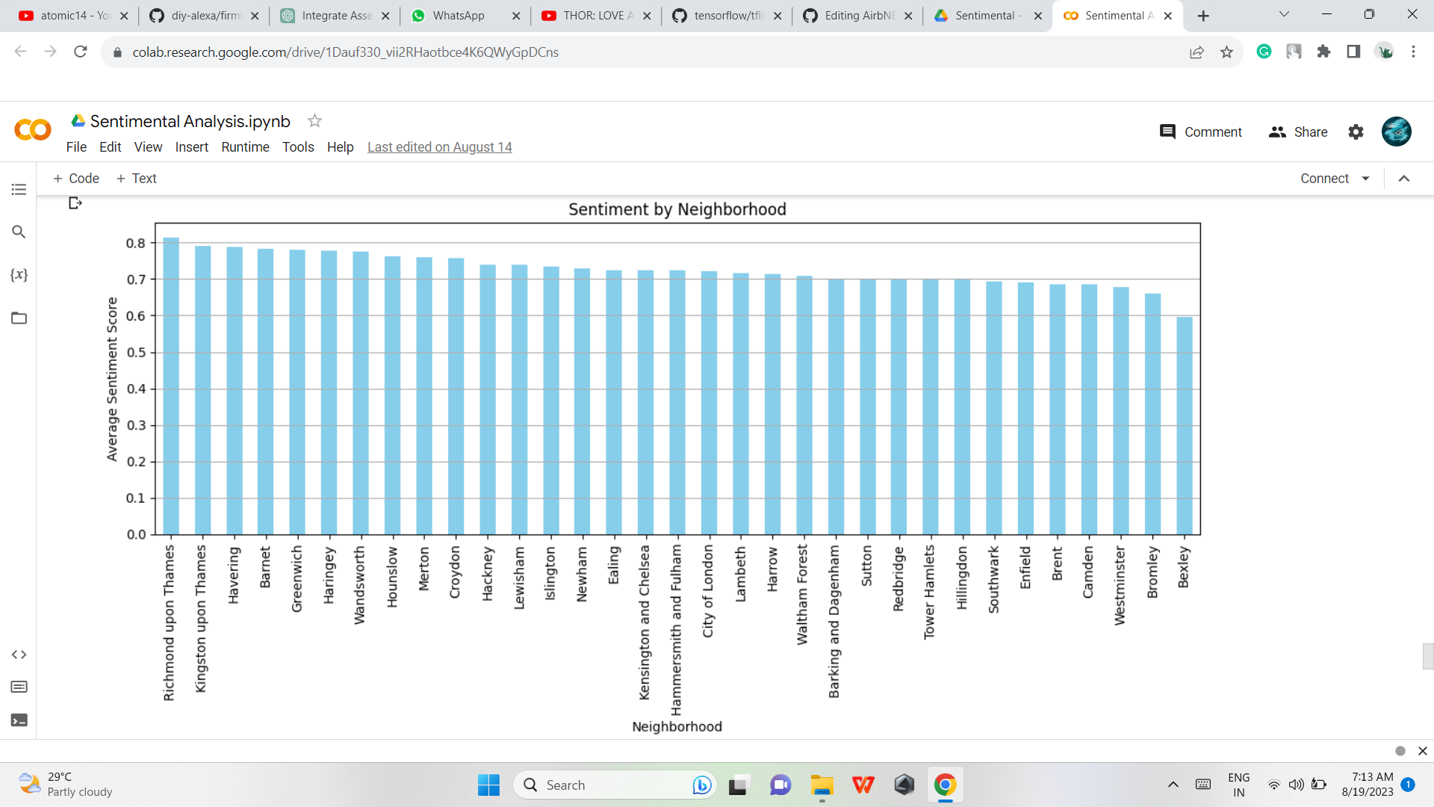
Task: Collapse the header with chevron
Action: coord(1404,179)
